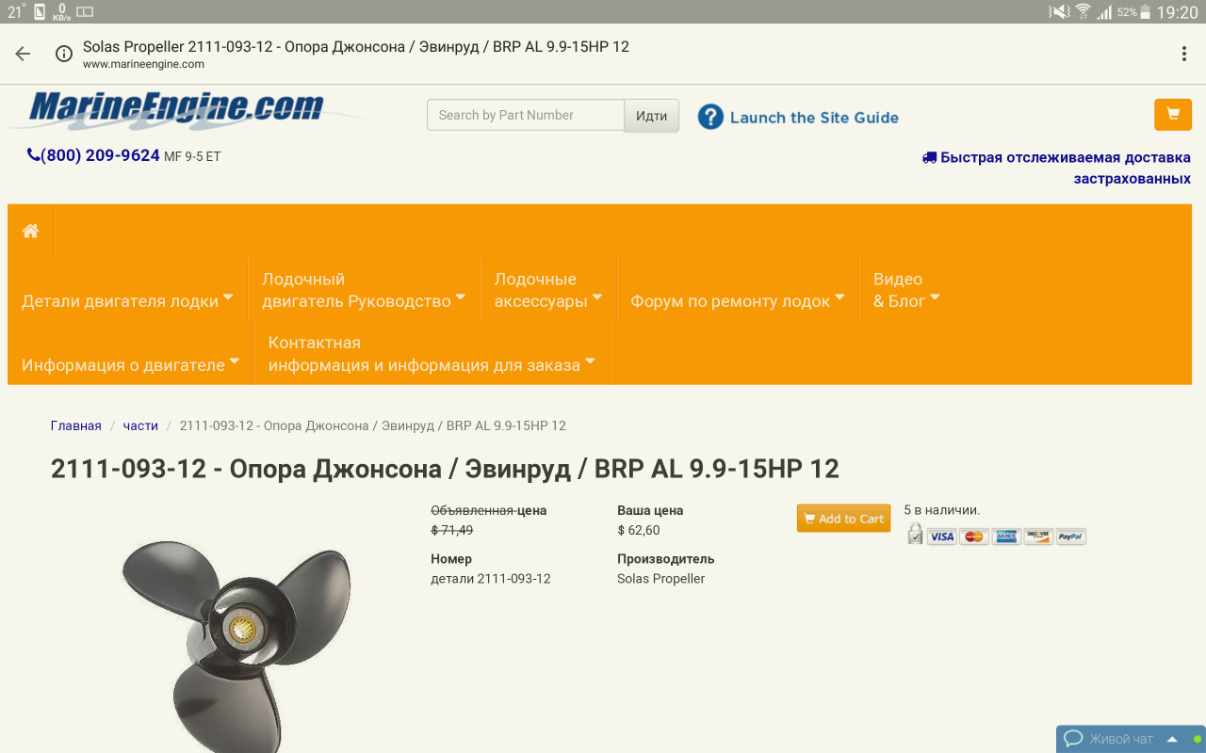Viewport: 1206px width, 753px height.
Task: Click the Идти search button
Action: (x=651, y=116)
